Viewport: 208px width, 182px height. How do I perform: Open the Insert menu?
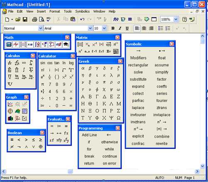(41, 11)
